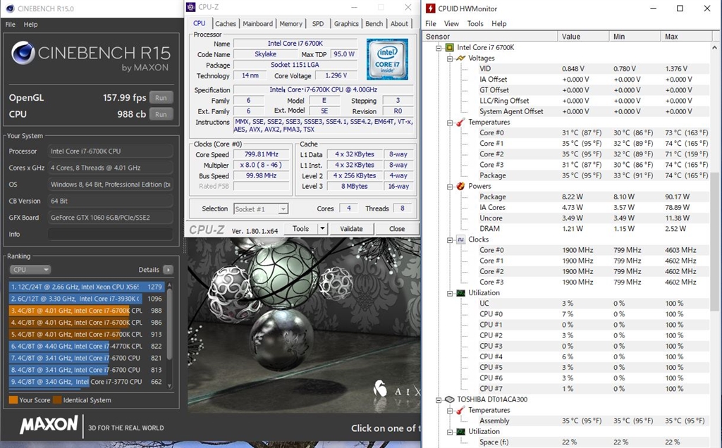Click the Cinebench logo sphere icon
This screenshot has height=448, width=722.
(x=23, y=52)
